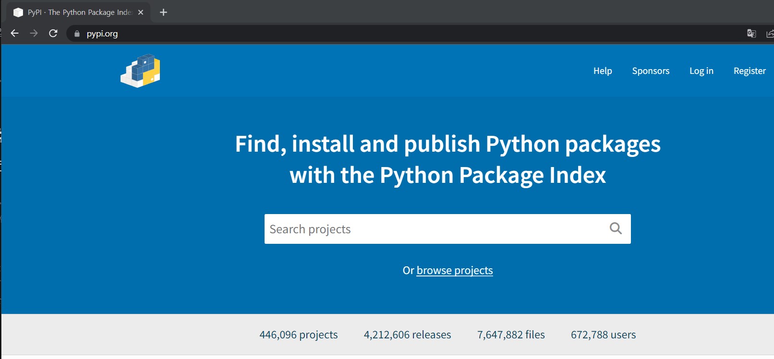Click the lock icon beside pypi.org
The image size is (774, 359).
click(x=77, y=34)
